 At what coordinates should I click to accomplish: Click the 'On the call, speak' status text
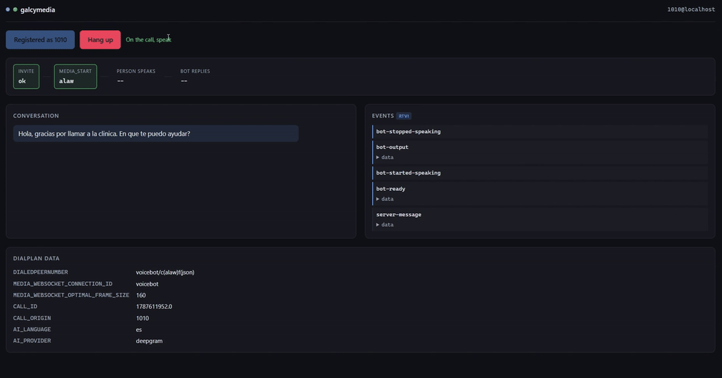coord(149,40)
